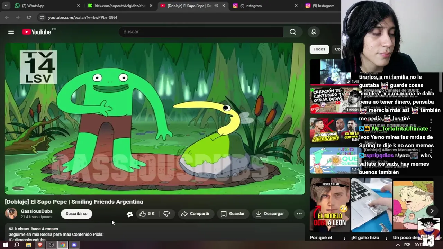The image size is (443, 249).
Task: Open the YouTube guide hamburger menu
Action: point(11,32)
